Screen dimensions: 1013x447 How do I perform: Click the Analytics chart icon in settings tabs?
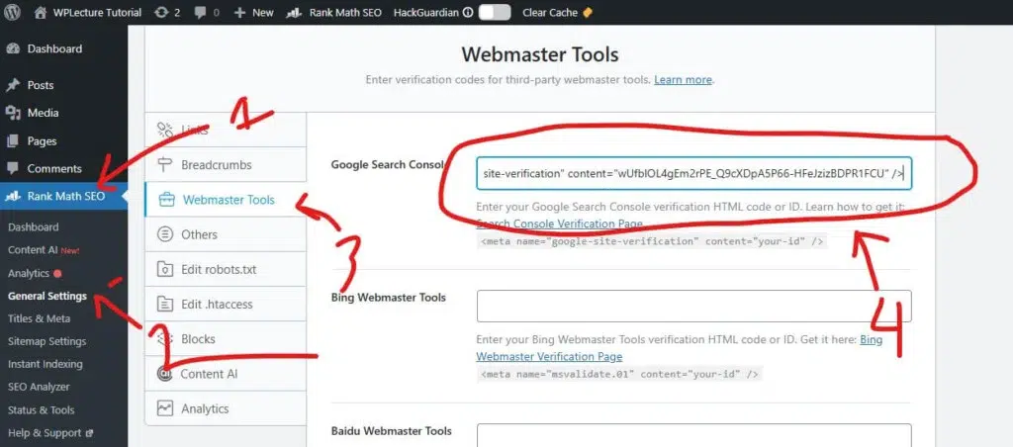click(165, 408)
